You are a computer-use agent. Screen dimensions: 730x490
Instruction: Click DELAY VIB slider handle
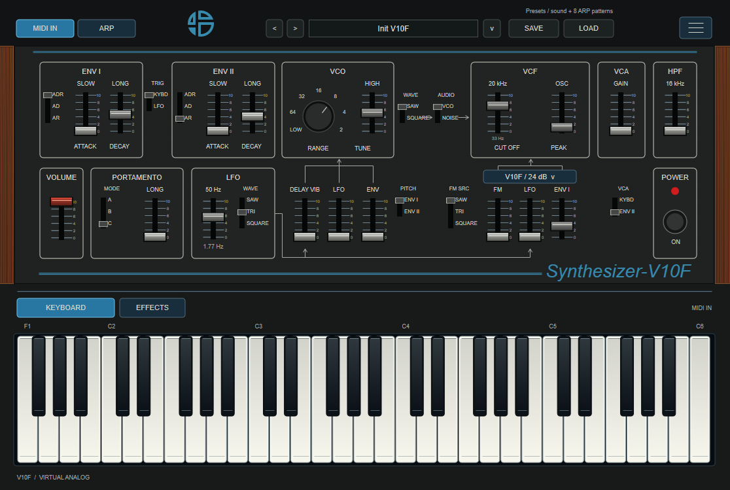pos(305,237)
